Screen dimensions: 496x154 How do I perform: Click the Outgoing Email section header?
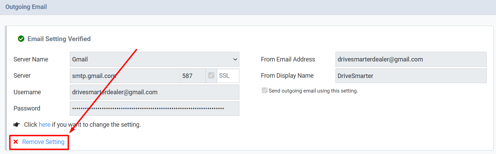point(26,7)
